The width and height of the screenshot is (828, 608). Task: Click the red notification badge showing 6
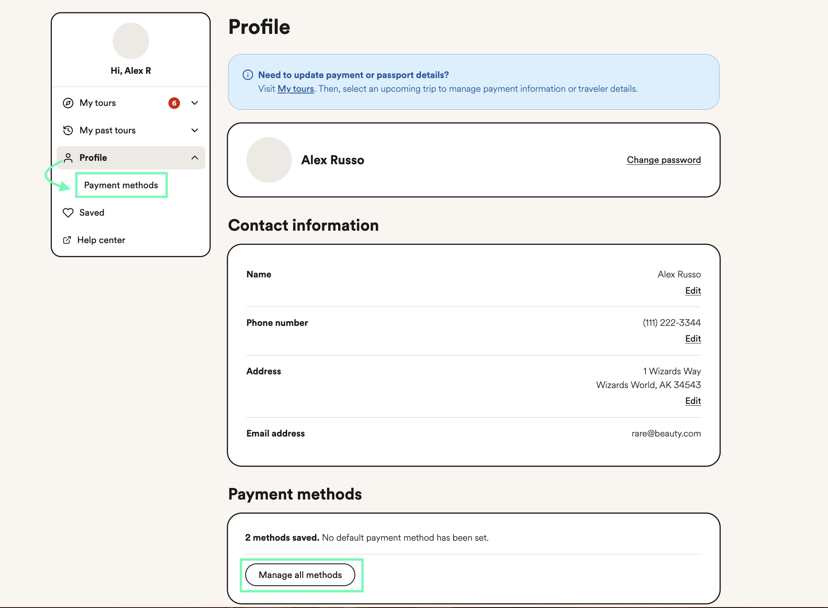tap(174, 103)
